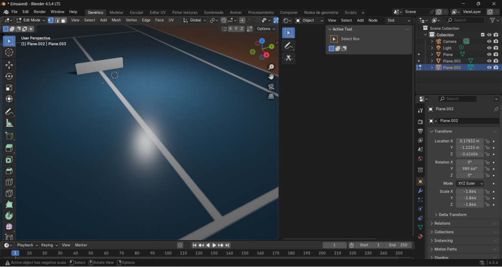Expand the Relations panel

(x=442, y=223)
